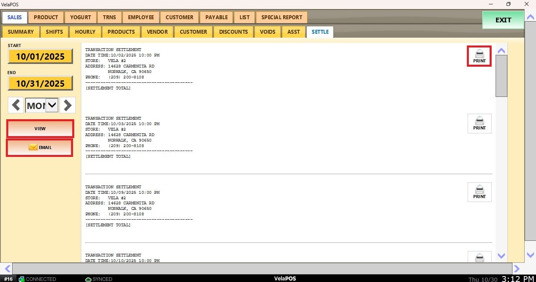Open the EMPLOYEE main tab
Screen dimensions: 536x282
coord(141,17)
